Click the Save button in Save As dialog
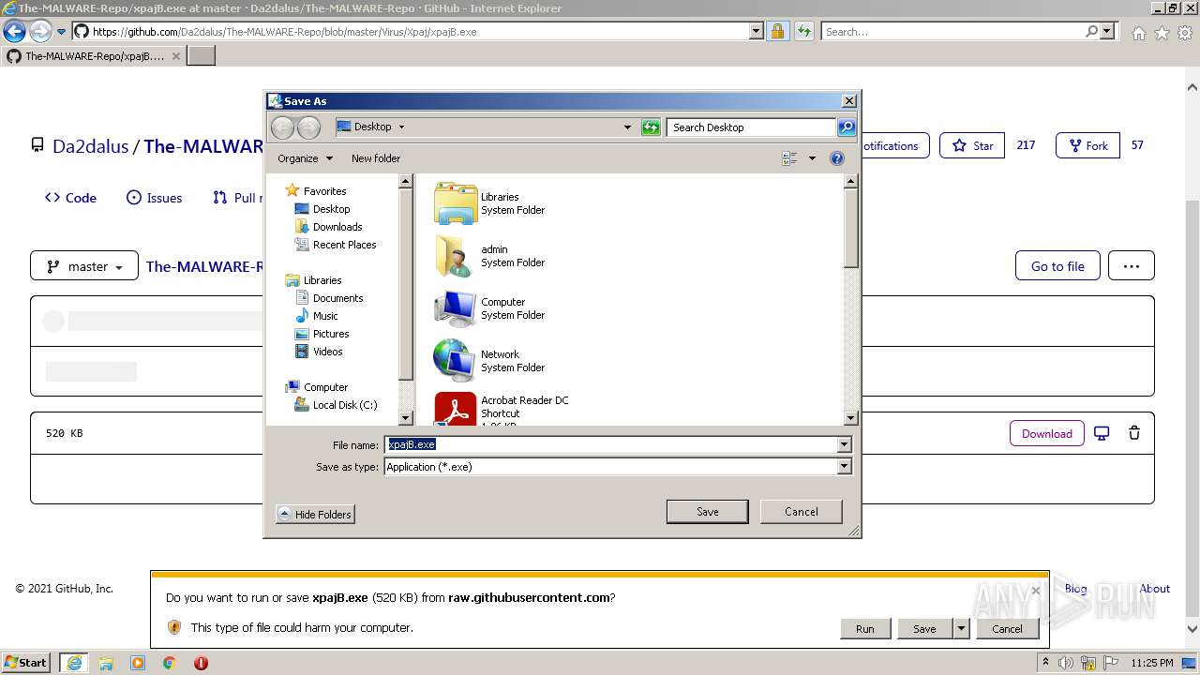This screenshot has width=1200, height=675. pyautogui.click(x=707, y=512)
